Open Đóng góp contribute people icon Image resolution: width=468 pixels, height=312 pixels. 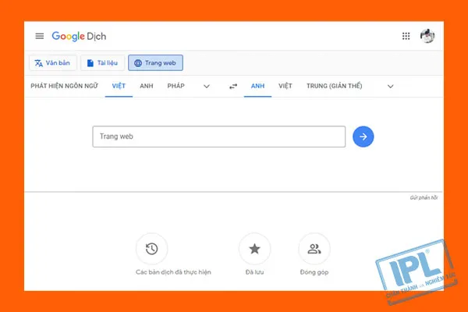pos(314,249)
